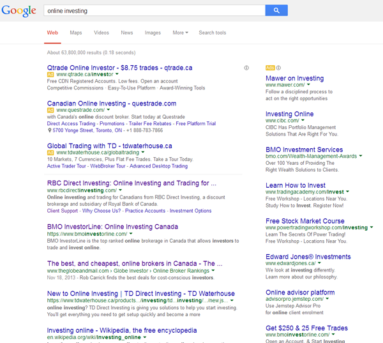Click the map pin icon by Yonge Street

point(49,130)
